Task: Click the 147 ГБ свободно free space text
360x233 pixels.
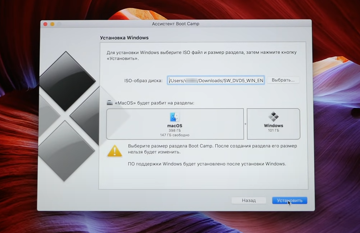Action: tap(175, 135)
